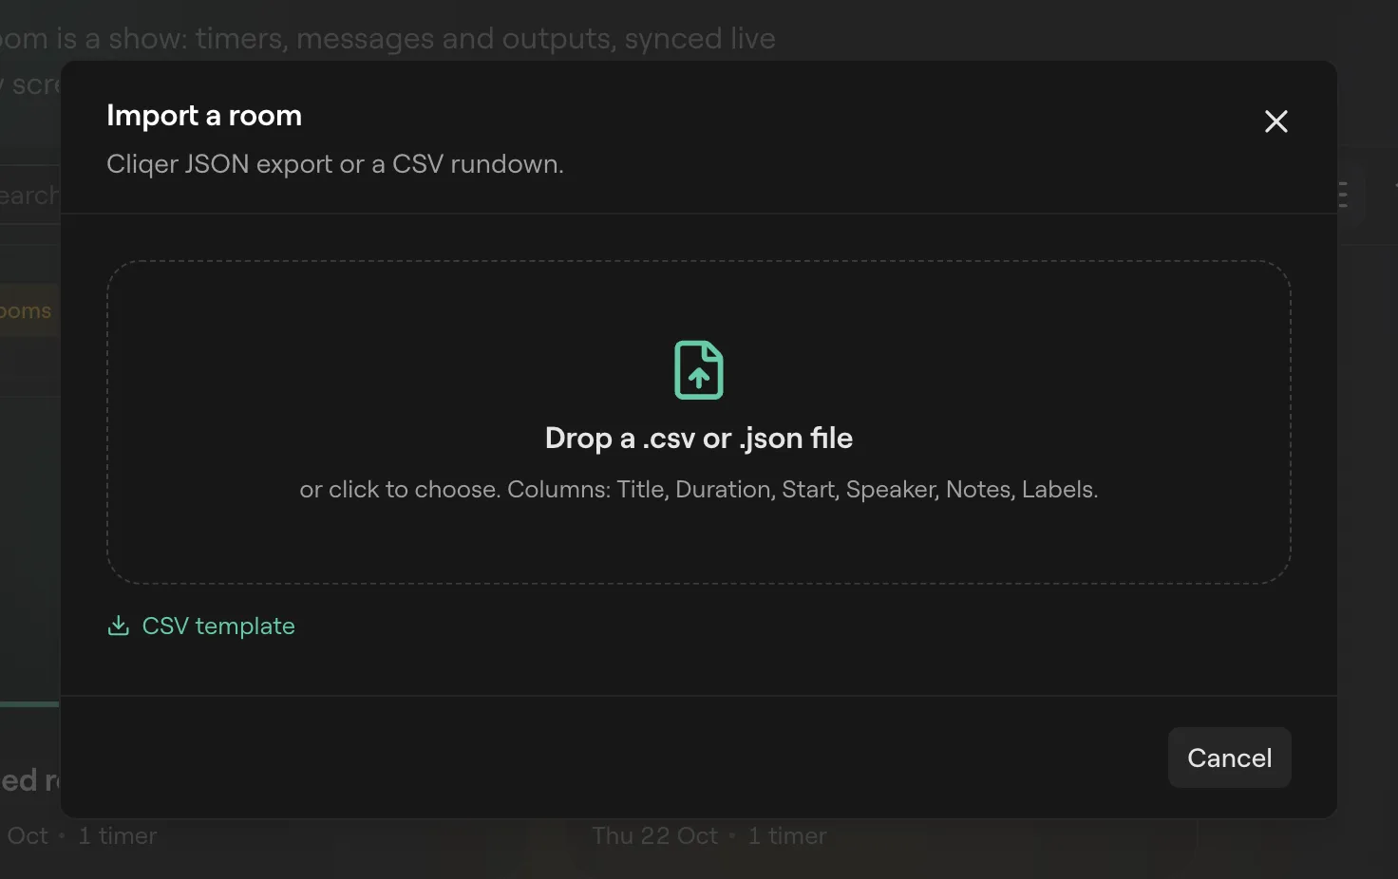
Task: Download the CSV template
Action: [201, 627]
